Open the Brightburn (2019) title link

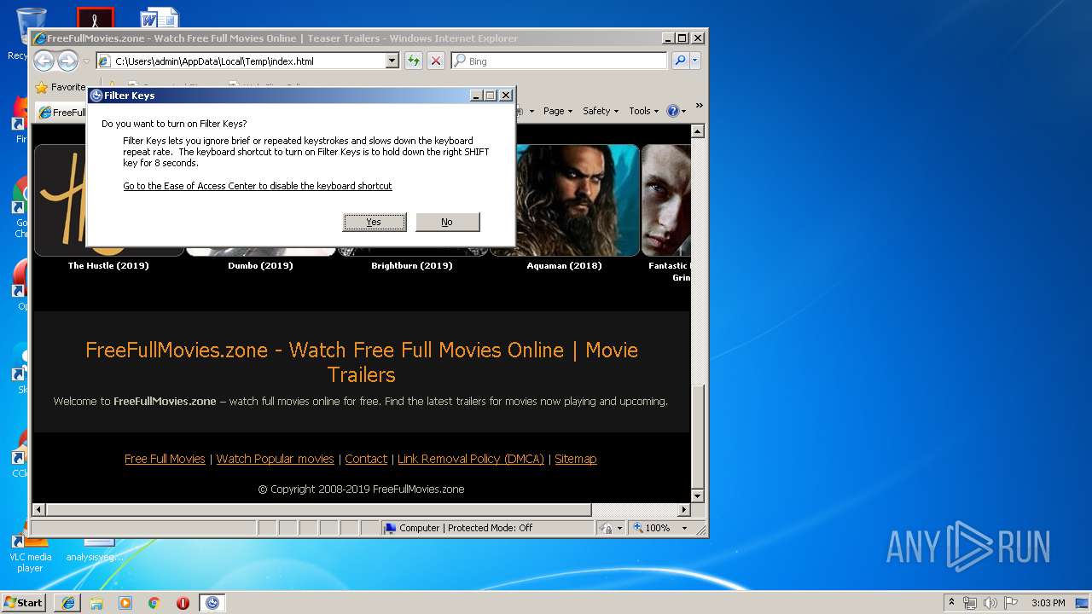coord(412,265)
